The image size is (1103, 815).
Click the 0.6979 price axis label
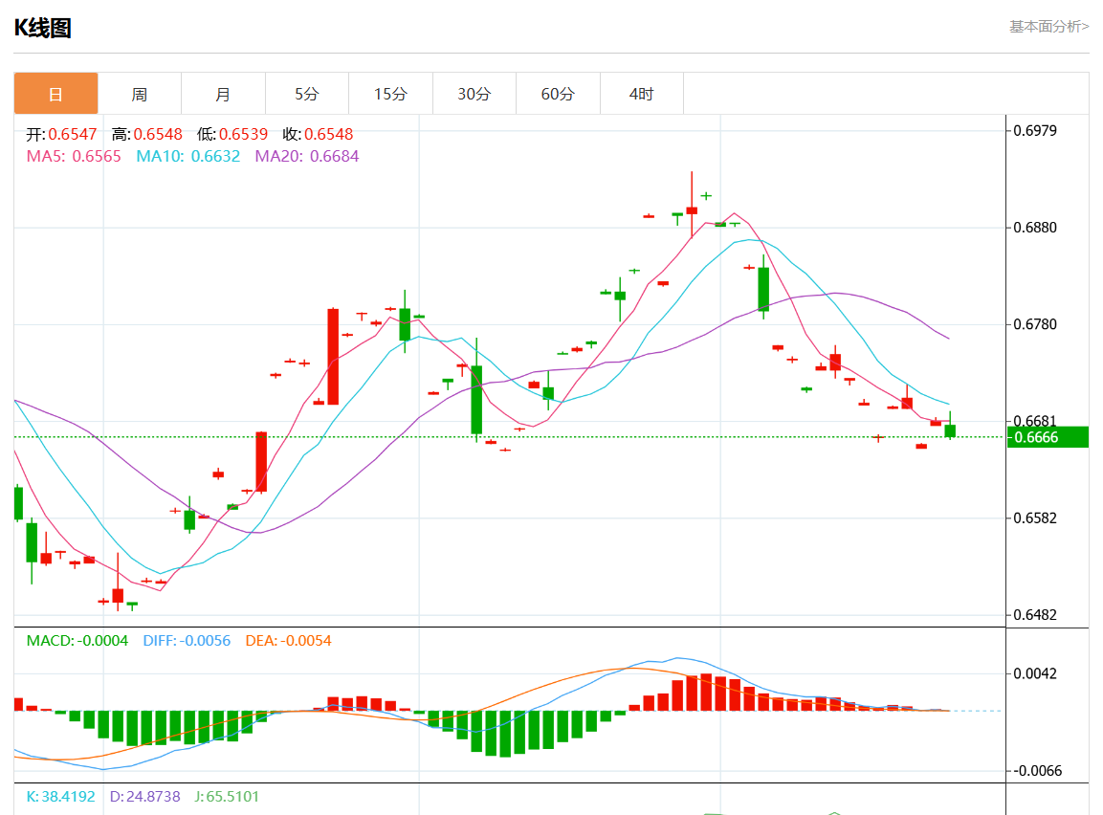pyautogui.click(x=1035, y=131)
